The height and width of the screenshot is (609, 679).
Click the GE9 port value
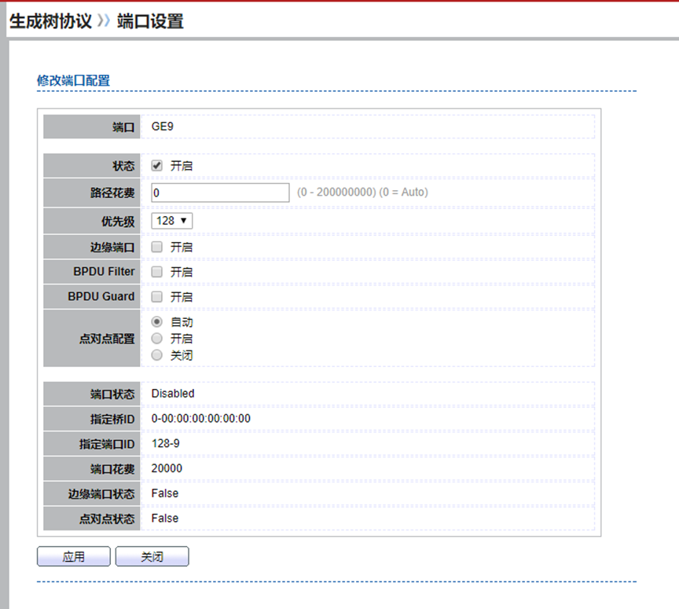[x=163, y=127]
